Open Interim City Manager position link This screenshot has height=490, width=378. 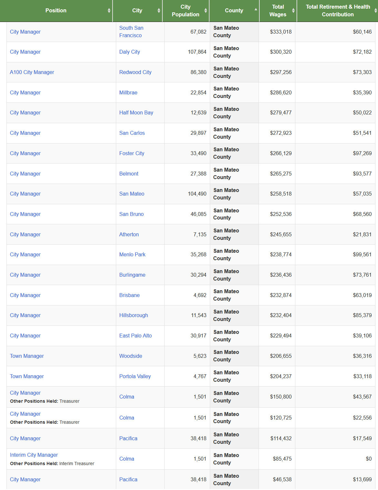coord(34,455)
